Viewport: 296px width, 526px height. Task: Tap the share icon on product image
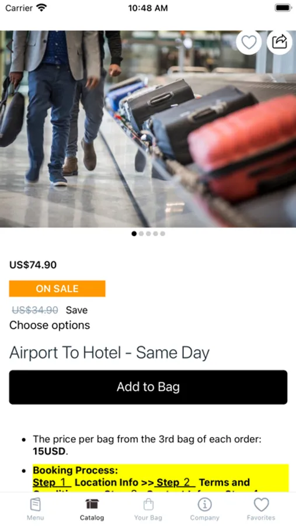coord(279,42)
